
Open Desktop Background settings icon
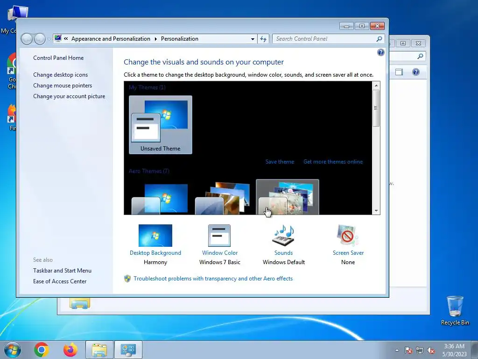click(x=155, y=236)
